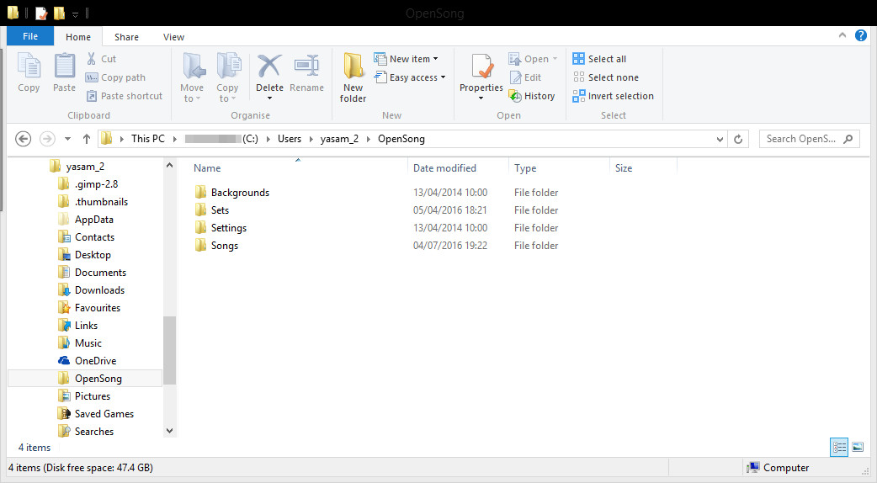Click the Delete red X icon
The width and height of the screenshot is (877, 483).
pos(269,66)
